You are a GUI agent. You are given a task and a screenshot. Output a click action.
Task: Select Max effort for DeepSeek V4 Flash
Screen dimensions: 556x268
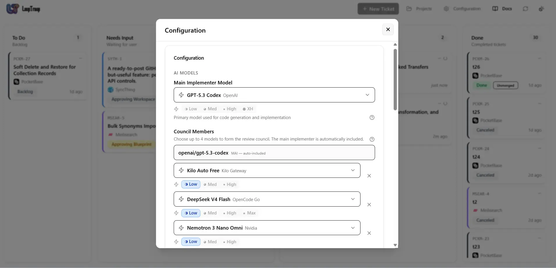249,213
